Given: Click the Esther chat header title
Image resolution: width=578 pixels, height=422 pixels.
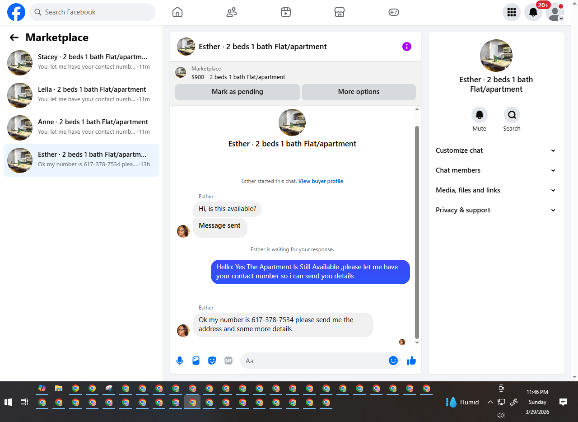Looking at the screenshot, I should pyautogui.click(x=263, y=47).
